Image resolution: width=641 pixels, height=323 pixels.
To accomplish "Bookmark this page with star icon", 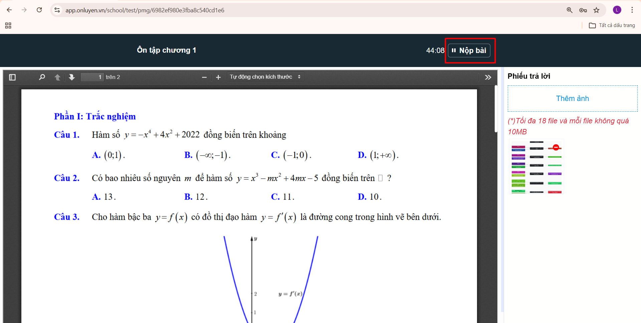I will (597, 10).
